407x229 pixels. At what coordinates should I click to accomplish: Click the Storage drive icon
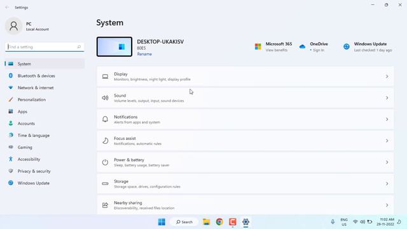click(x=105, y=184)
